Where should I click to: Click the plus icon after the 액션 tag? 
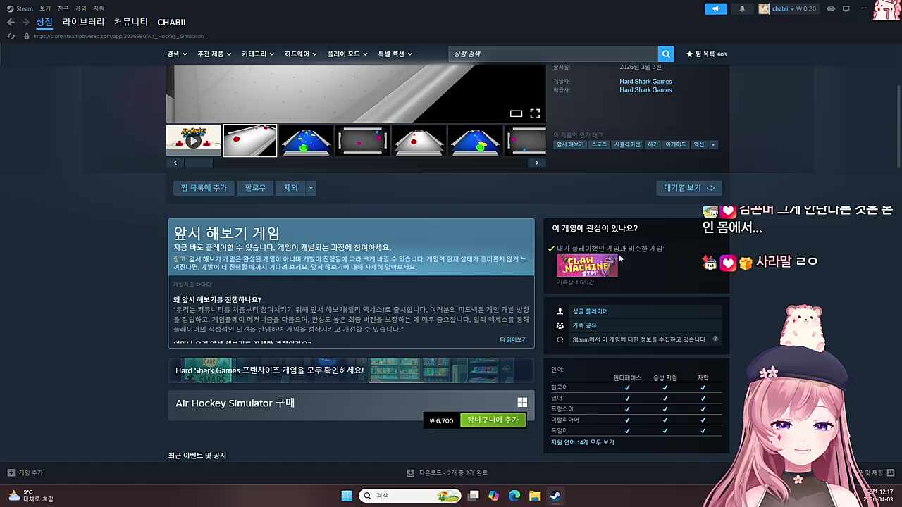[x=712, y=144]
